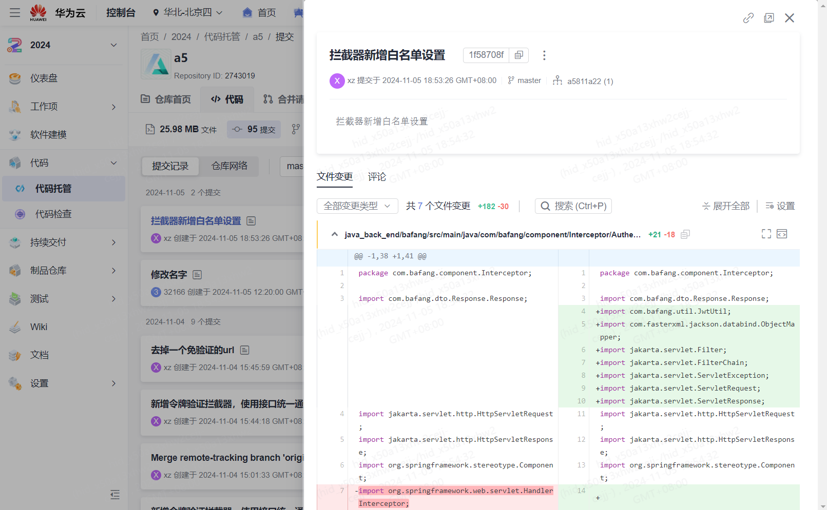
Task: Select the 提交记录 tab
Action: click(170, 166)
